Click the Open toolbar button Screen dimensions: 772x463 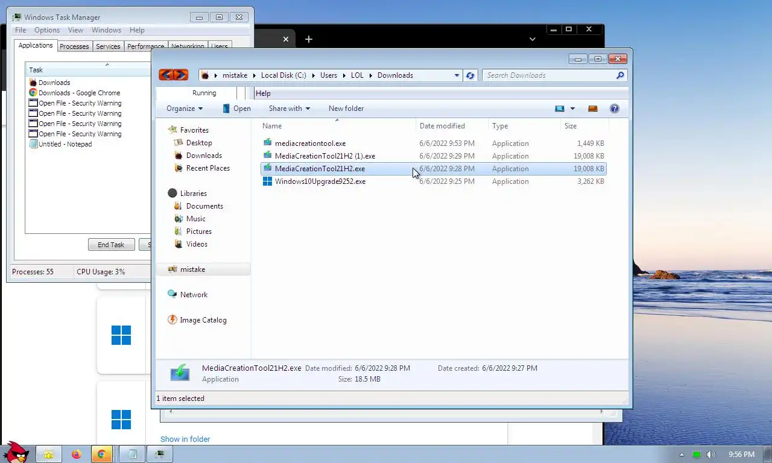(236, 109)
